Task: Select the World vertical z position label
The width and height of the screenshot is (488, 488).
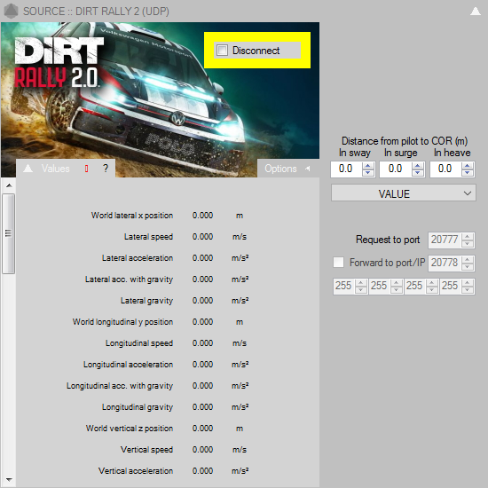Action: 130,429
